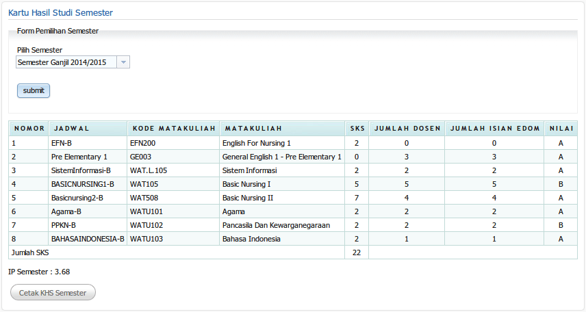Click course code WATU102
The image size is (586, 312).
(x=146, y=225)
